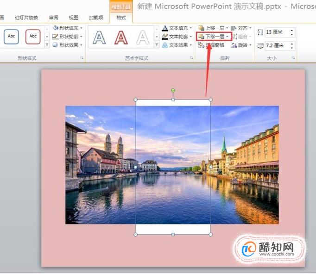Viewport: 316px width, 274px height.
Task: Click the shape outline pencil icon
Action: 55,37
